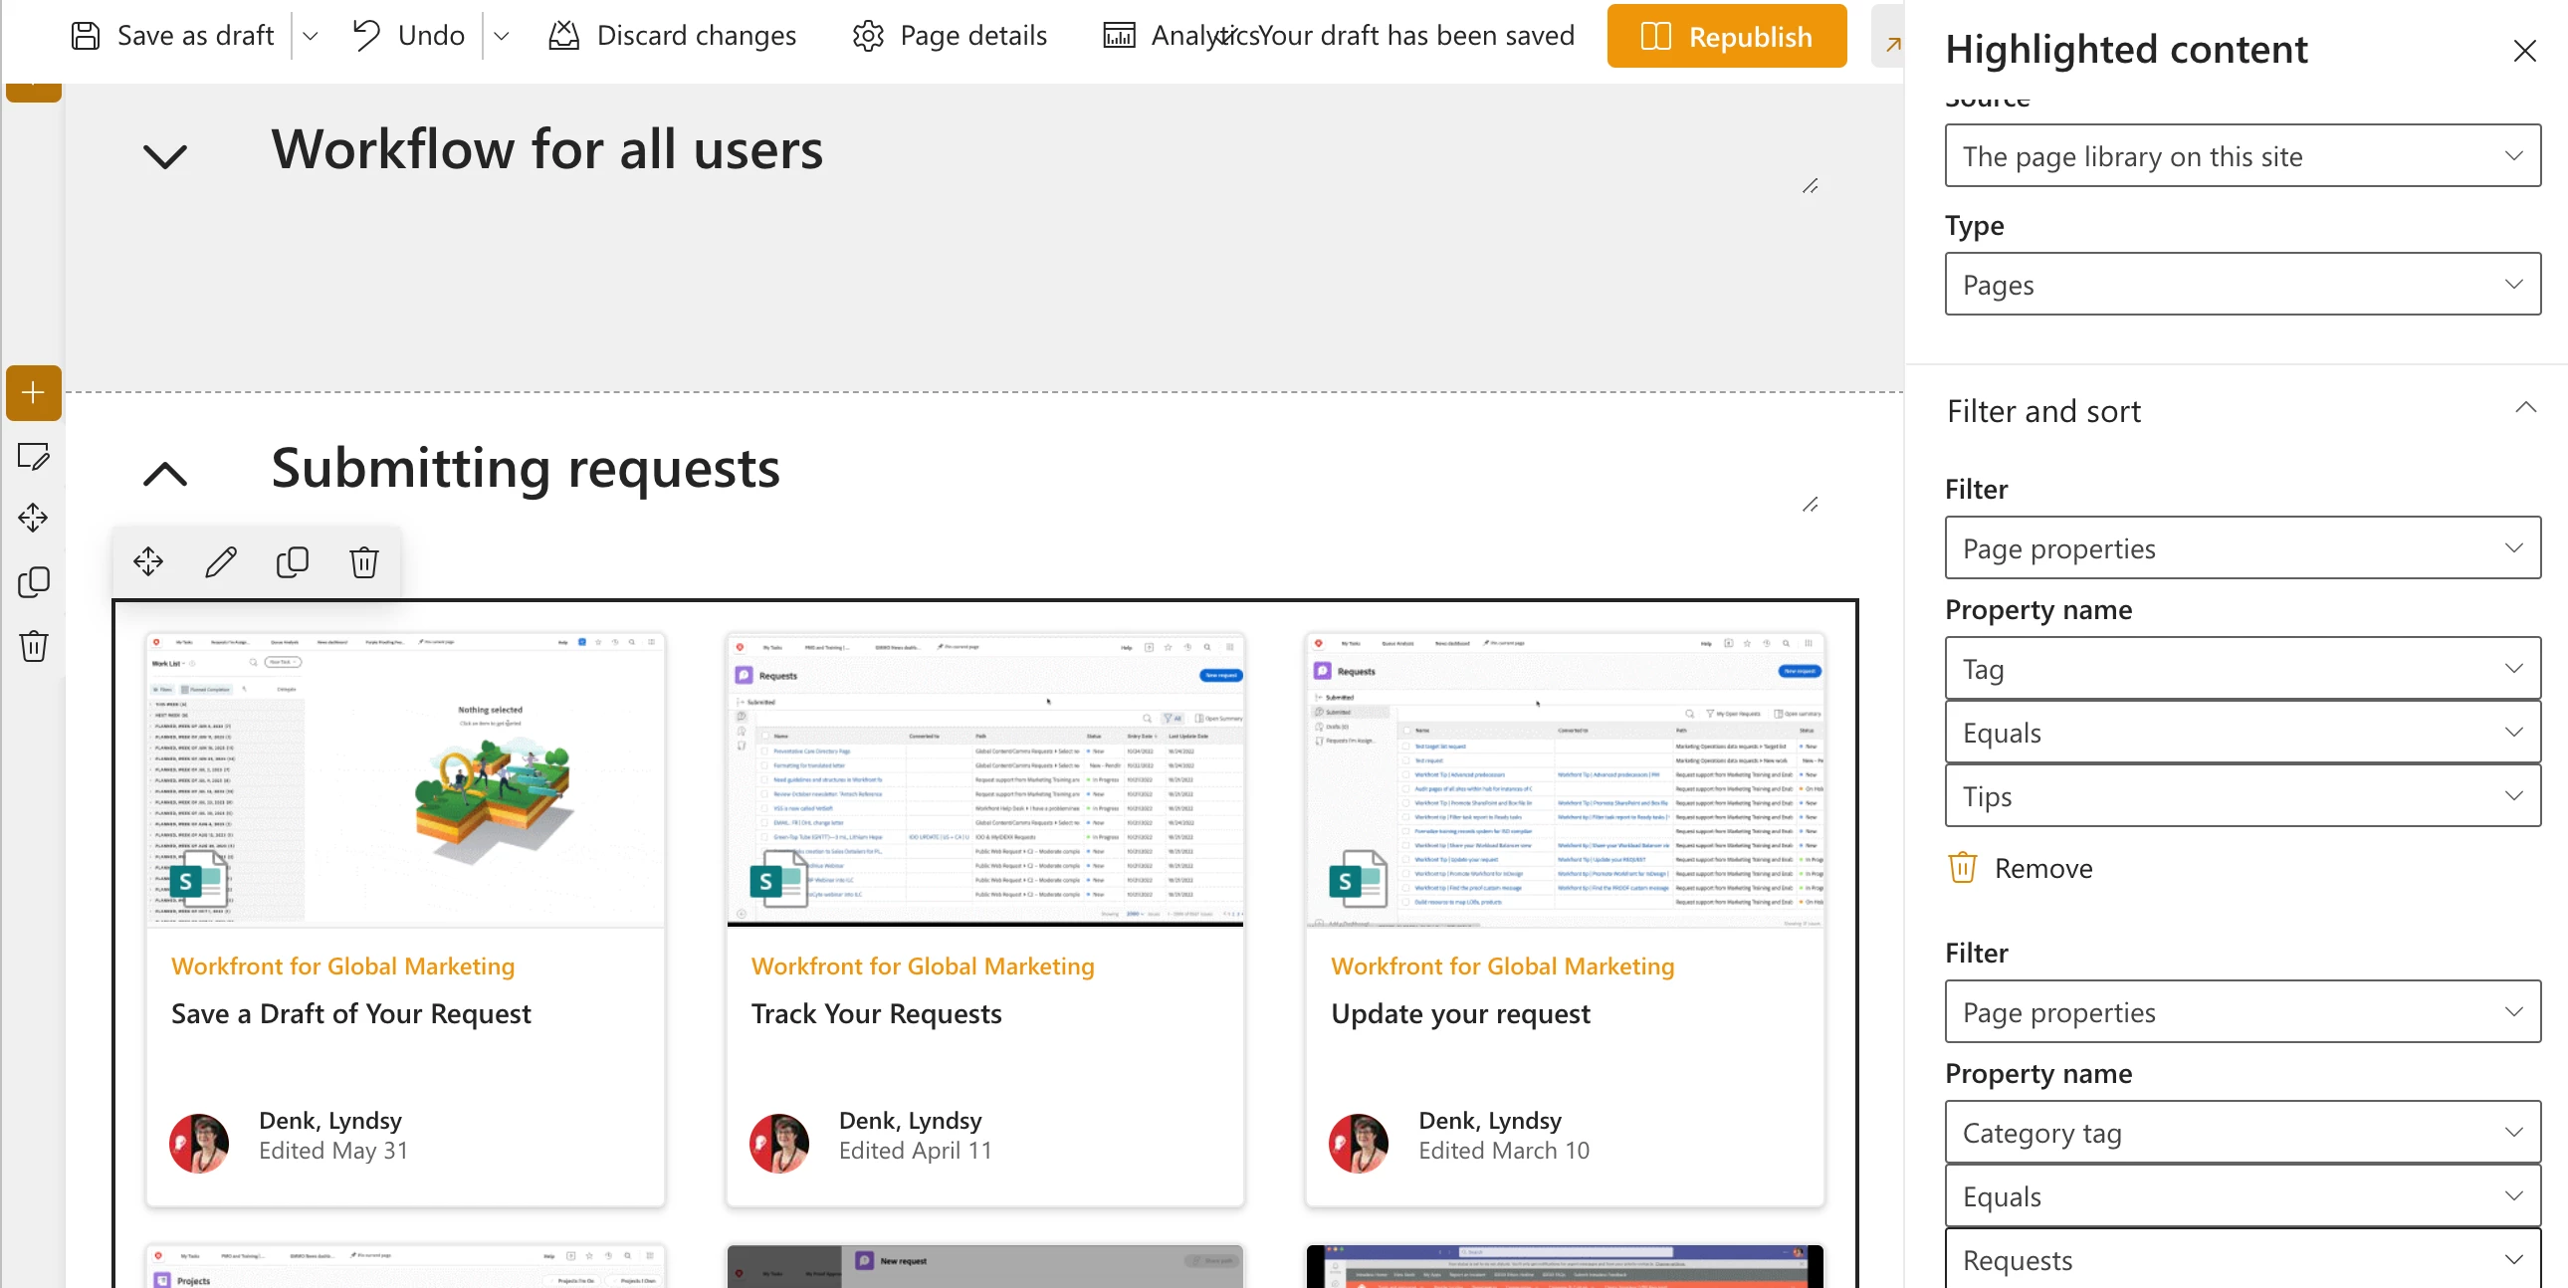Click the move section icon in sidebar
This screenshot has height=1288, width=2568.
click(34, 519)
